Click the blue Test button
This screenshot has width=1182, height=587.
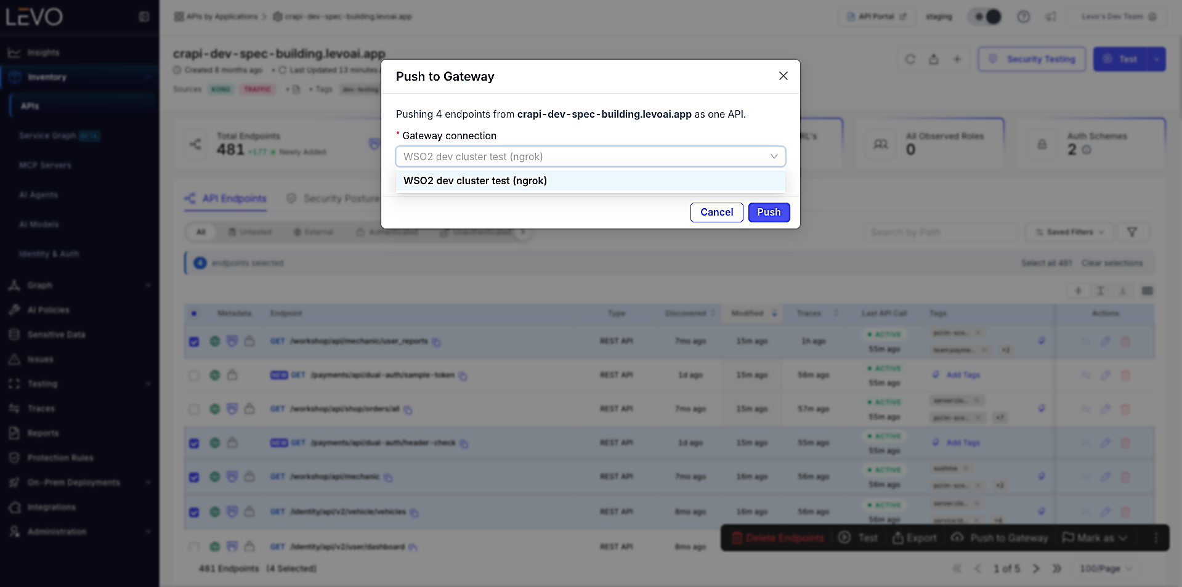(x=1120, y=59)
